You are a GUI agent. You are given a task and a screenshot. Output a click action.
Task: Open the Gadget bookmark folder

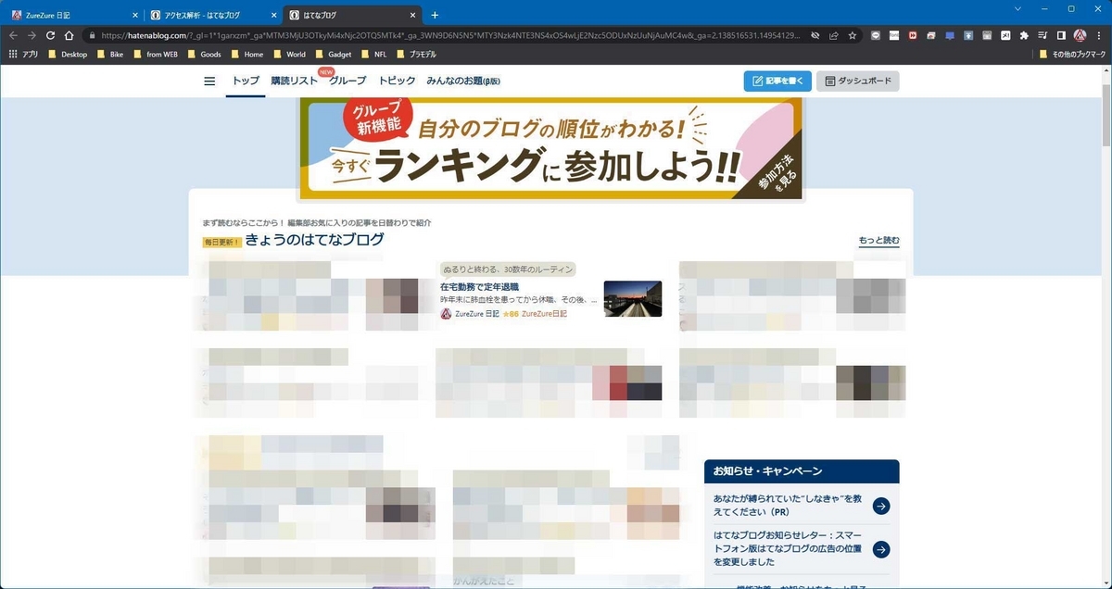333,55
